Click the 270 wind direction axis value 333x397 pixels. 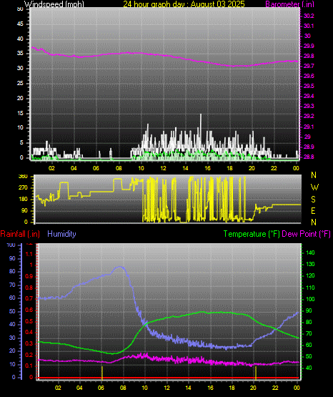tap(23, 188)
